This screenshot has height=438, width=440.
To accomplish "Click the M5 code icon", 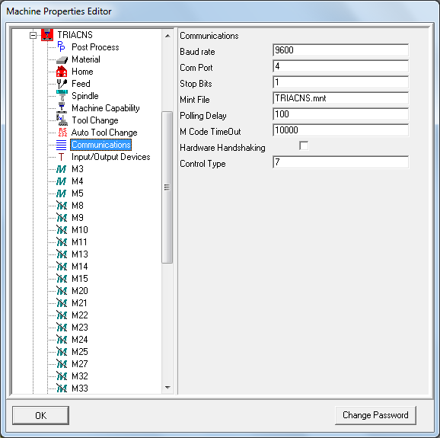I will [62, 193].
